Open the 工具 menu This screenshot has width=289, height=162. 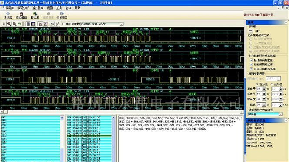point(59,8)
